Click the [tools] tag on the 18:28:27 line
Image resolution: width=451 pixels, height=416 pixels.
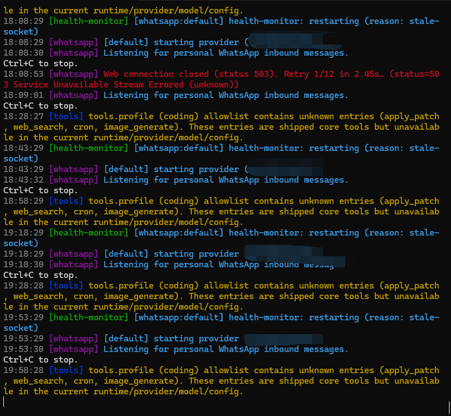pos(66,116)
